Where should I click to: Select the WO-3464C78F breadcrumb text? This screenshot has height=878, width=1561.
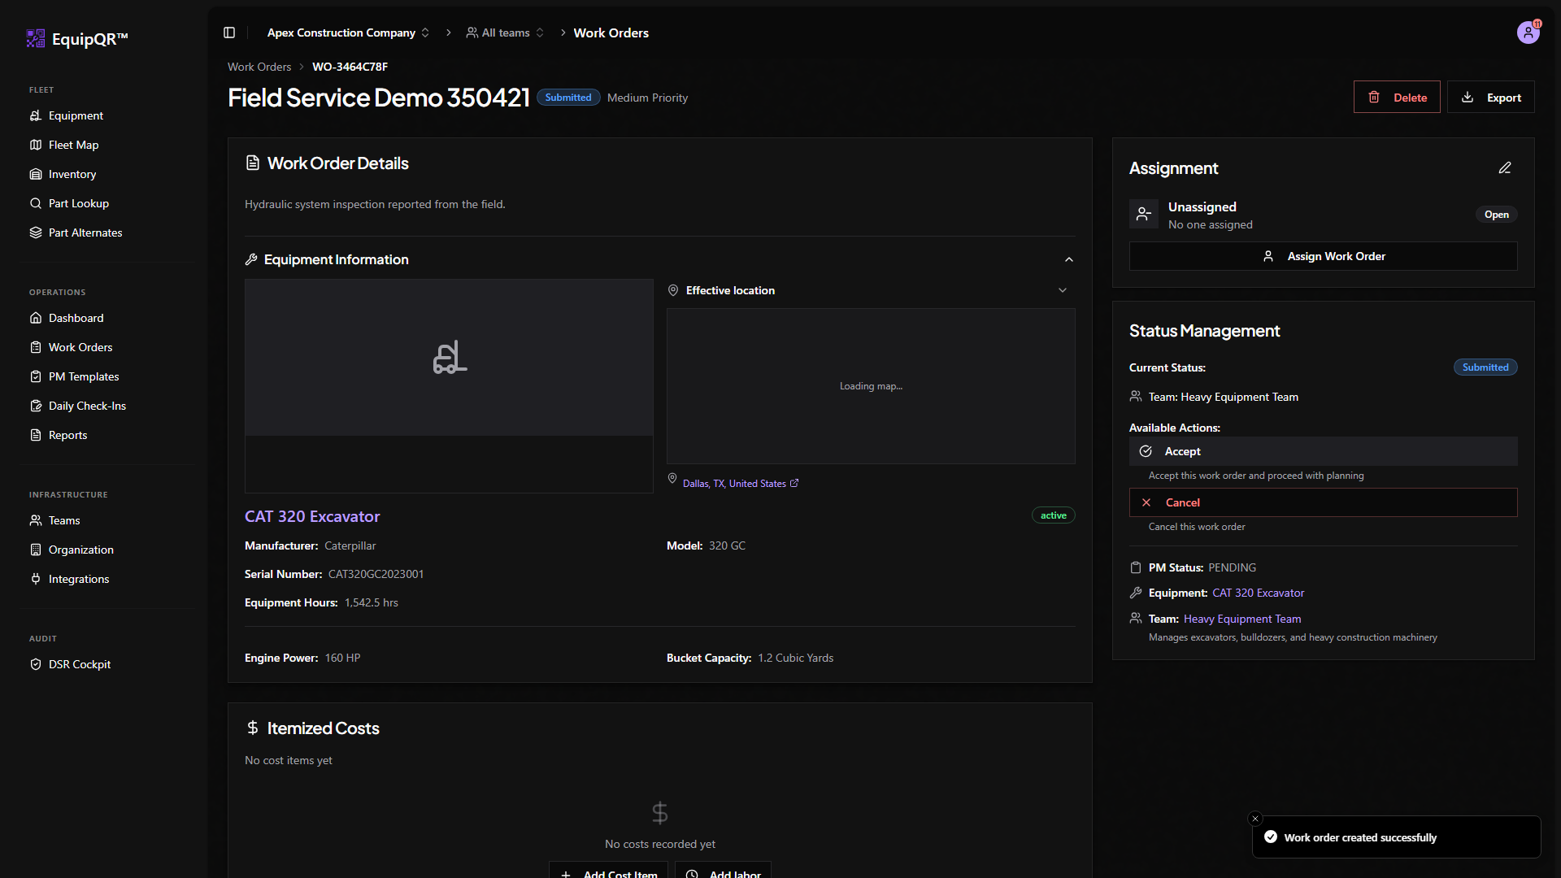coord(350,67)
